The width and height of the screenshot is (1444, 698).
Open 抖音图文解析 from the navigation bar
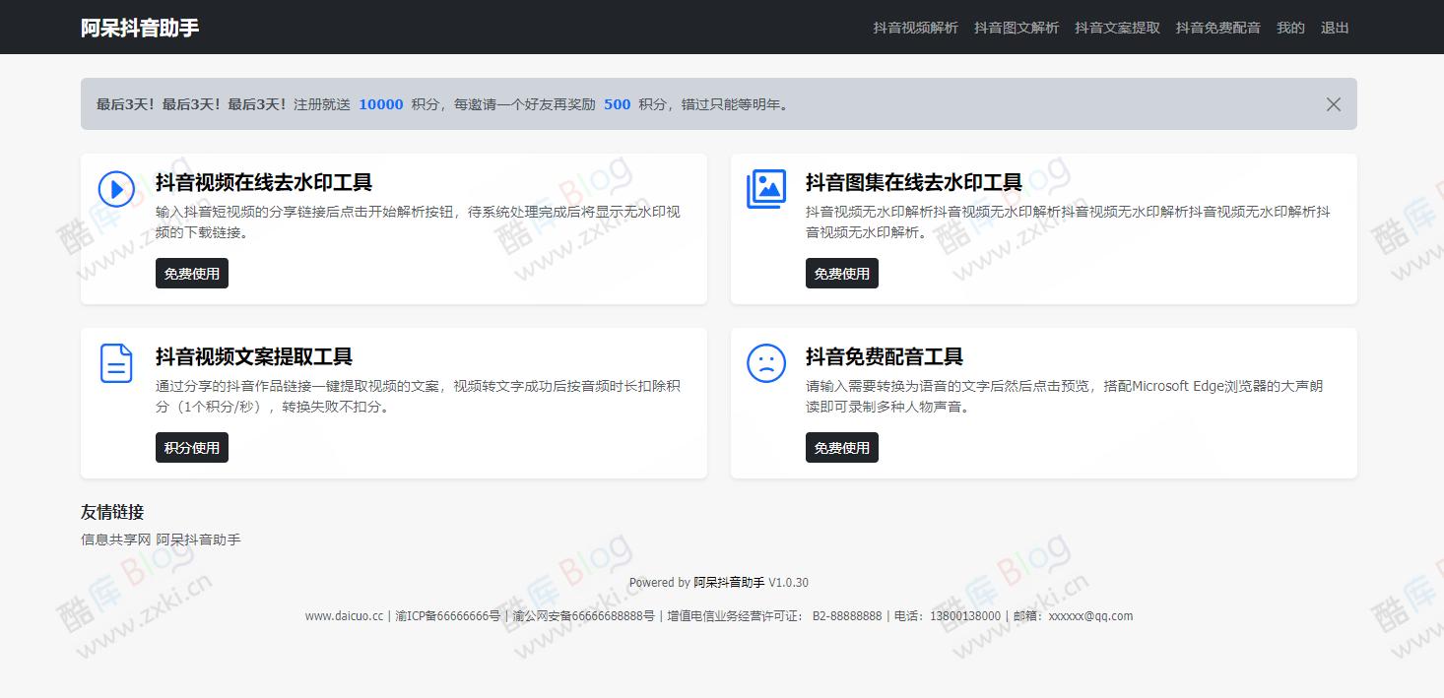[x=1016, y=28]
